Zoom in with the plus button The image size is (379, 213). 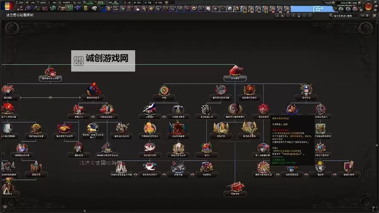click(x=367, y=16)
